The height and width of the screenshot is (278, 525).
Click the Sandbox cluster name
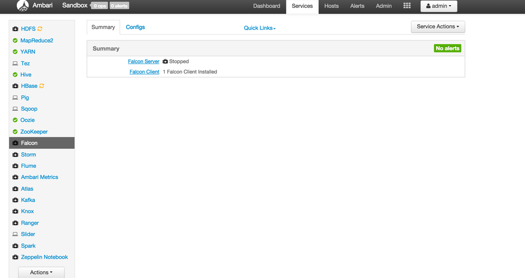[x=75, y=5]
